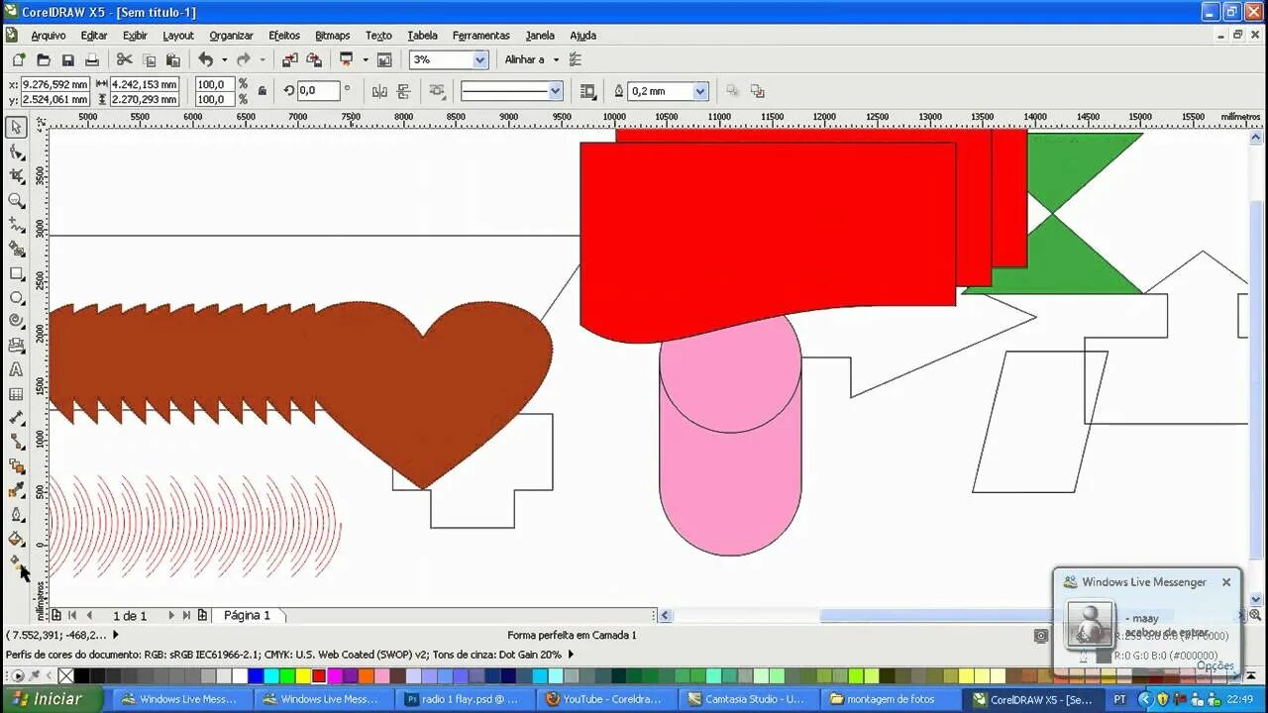Open the Bitmaps menu
1268x713 pixels.
pyautogui.click(x=333, y=36)
